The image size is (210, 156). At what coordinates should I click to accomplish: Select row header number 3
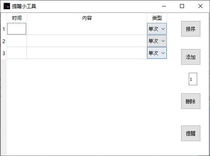[4, 53]
